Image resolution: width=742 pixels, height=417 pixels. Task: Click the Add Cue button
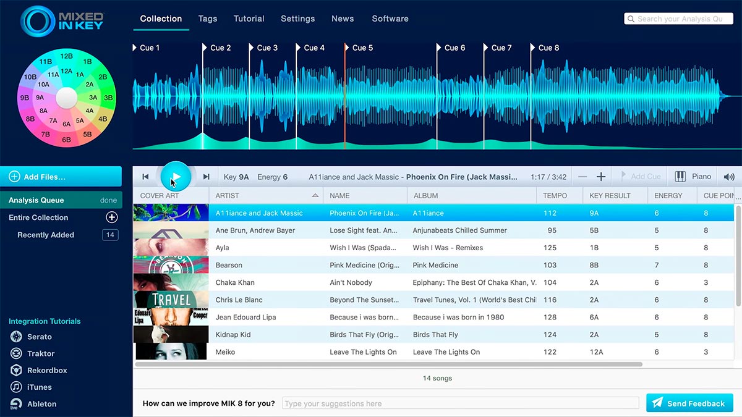(x=641, y=177)
